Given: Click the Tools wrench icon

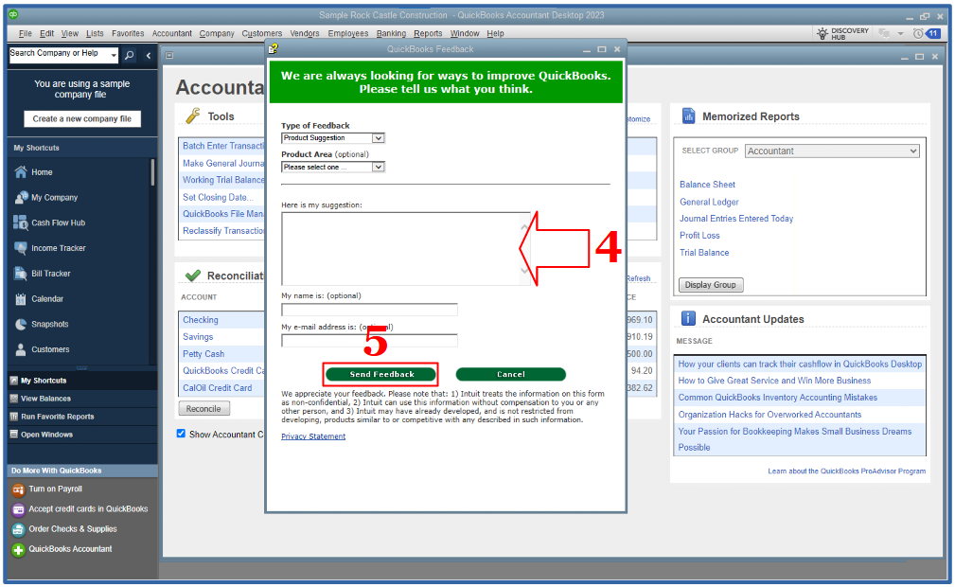Looking at the screenshot, I should pyautogui.click(x=193, y=116).
